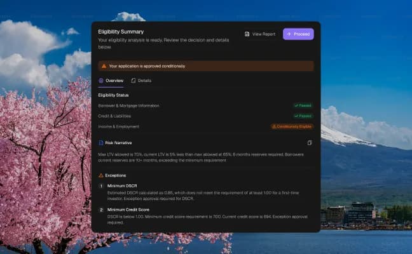The width and height of the screenshot is (412, 254).
Task: Select the Income & Employment row
Action: coord(206,126)
